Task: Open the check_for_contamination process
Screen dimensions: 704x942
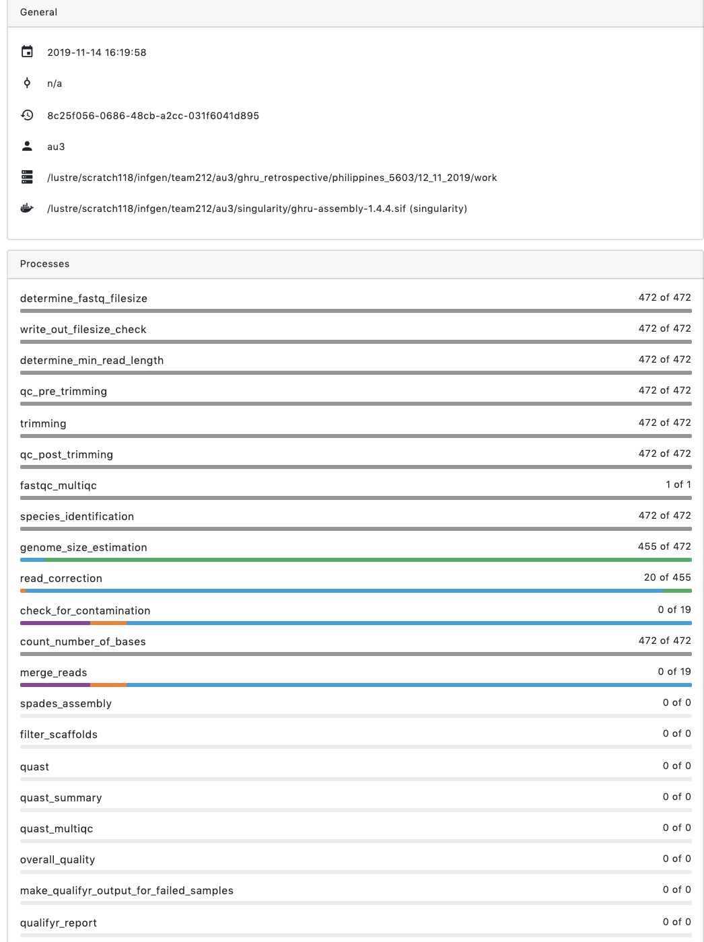Action: point(85,610)
